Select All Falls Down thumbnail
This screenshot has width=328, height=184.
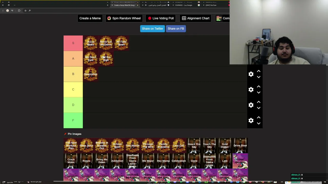pyautogui.click(x=121, y=43)
